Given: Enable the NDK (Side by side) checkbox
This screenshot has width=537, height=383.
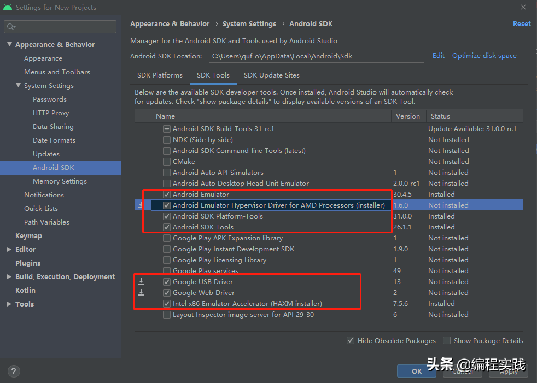Looking at the screenshot, I should tap(167, 140).
